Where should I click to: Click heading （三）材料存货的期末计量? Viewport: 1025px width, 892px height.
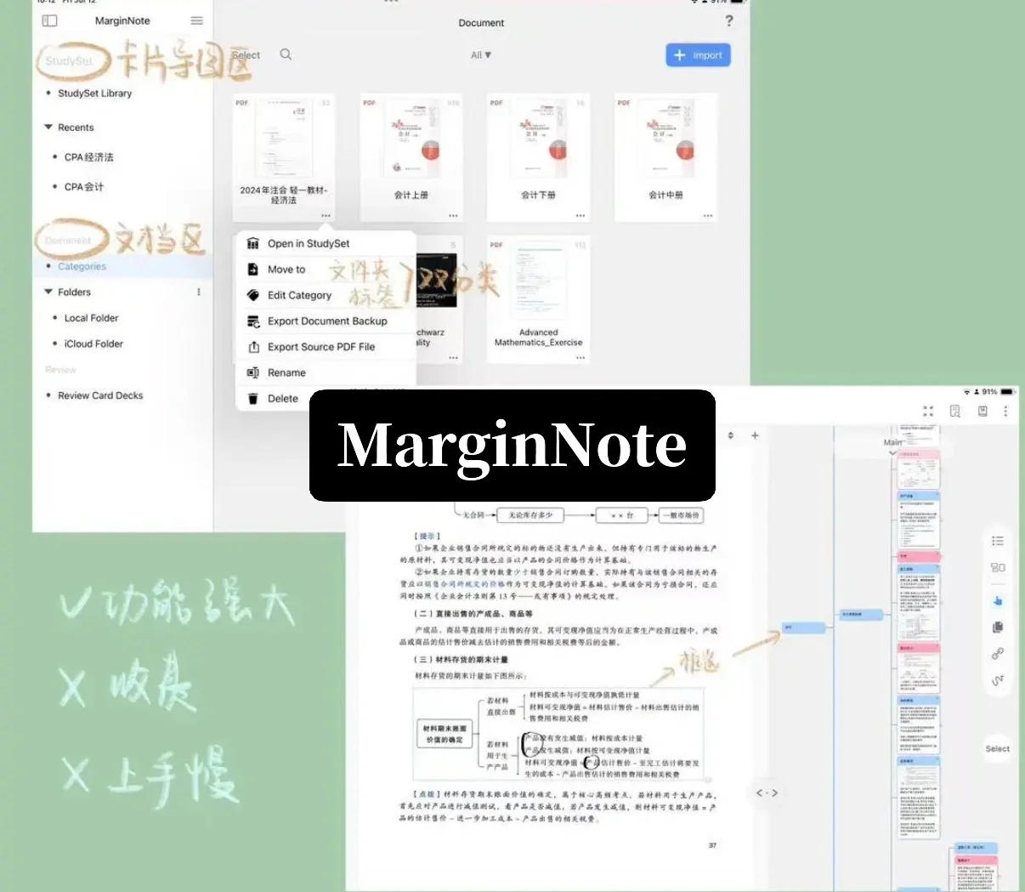coord(461,659)
